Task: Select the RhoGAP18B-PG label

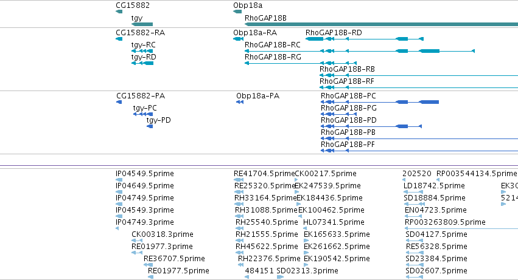Action: [x=349, y=108]
